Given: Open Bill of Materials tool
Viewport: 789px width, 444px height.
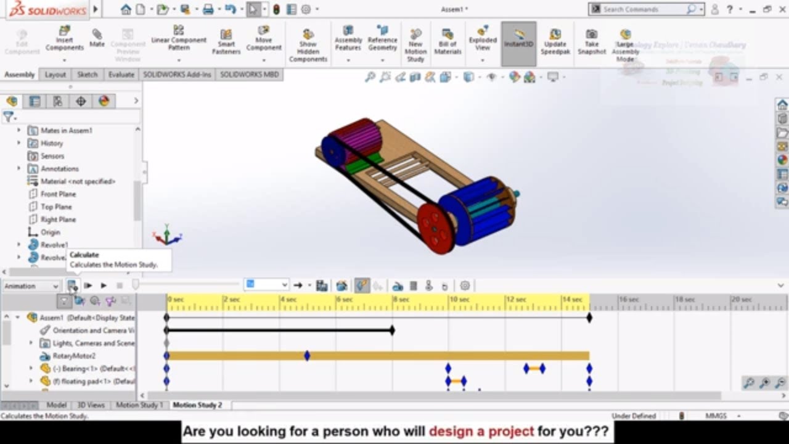Looking at the screenshot, I should click(448, 42).
